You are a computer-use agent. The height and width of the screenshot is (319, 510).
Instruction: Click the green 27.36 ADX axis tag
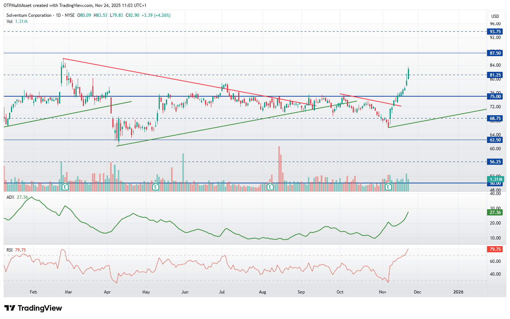click(495, 213)
